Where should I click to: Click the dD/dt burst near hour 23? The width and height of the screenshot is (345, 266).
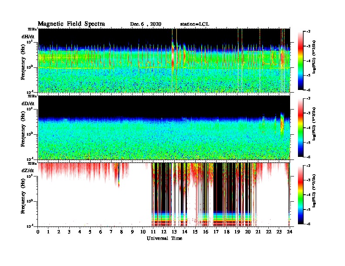pyautogui.click(x=282, y=123)
